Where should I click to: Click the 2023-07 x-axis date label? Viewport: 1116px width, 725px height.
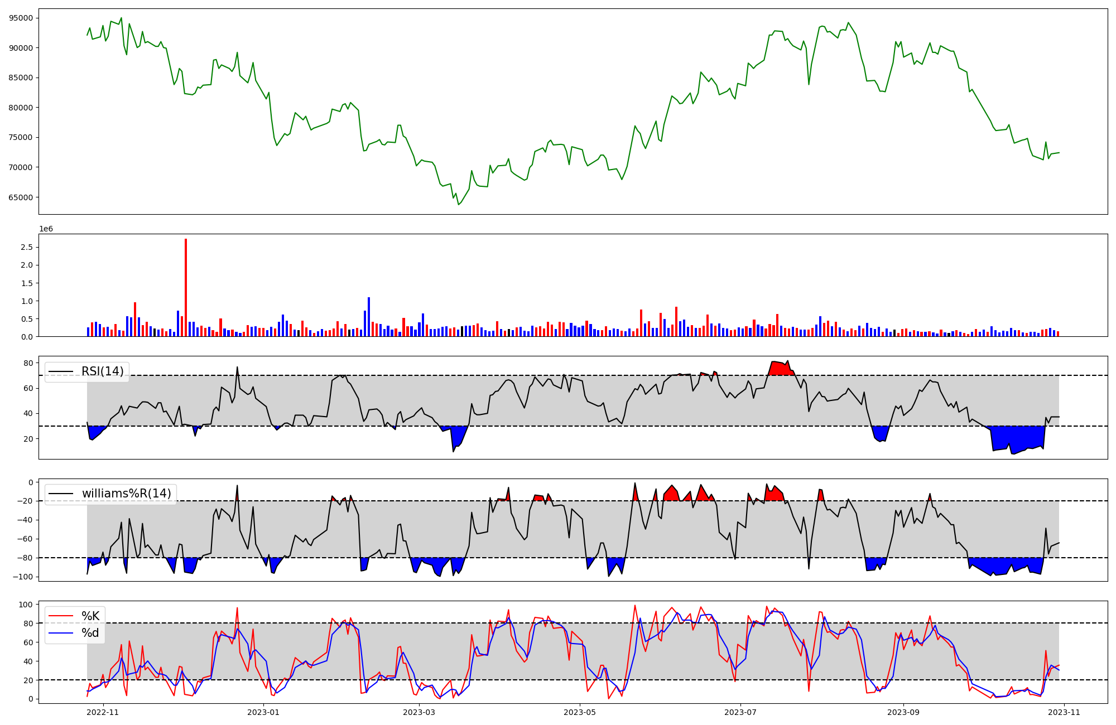(x=740, y=712)
